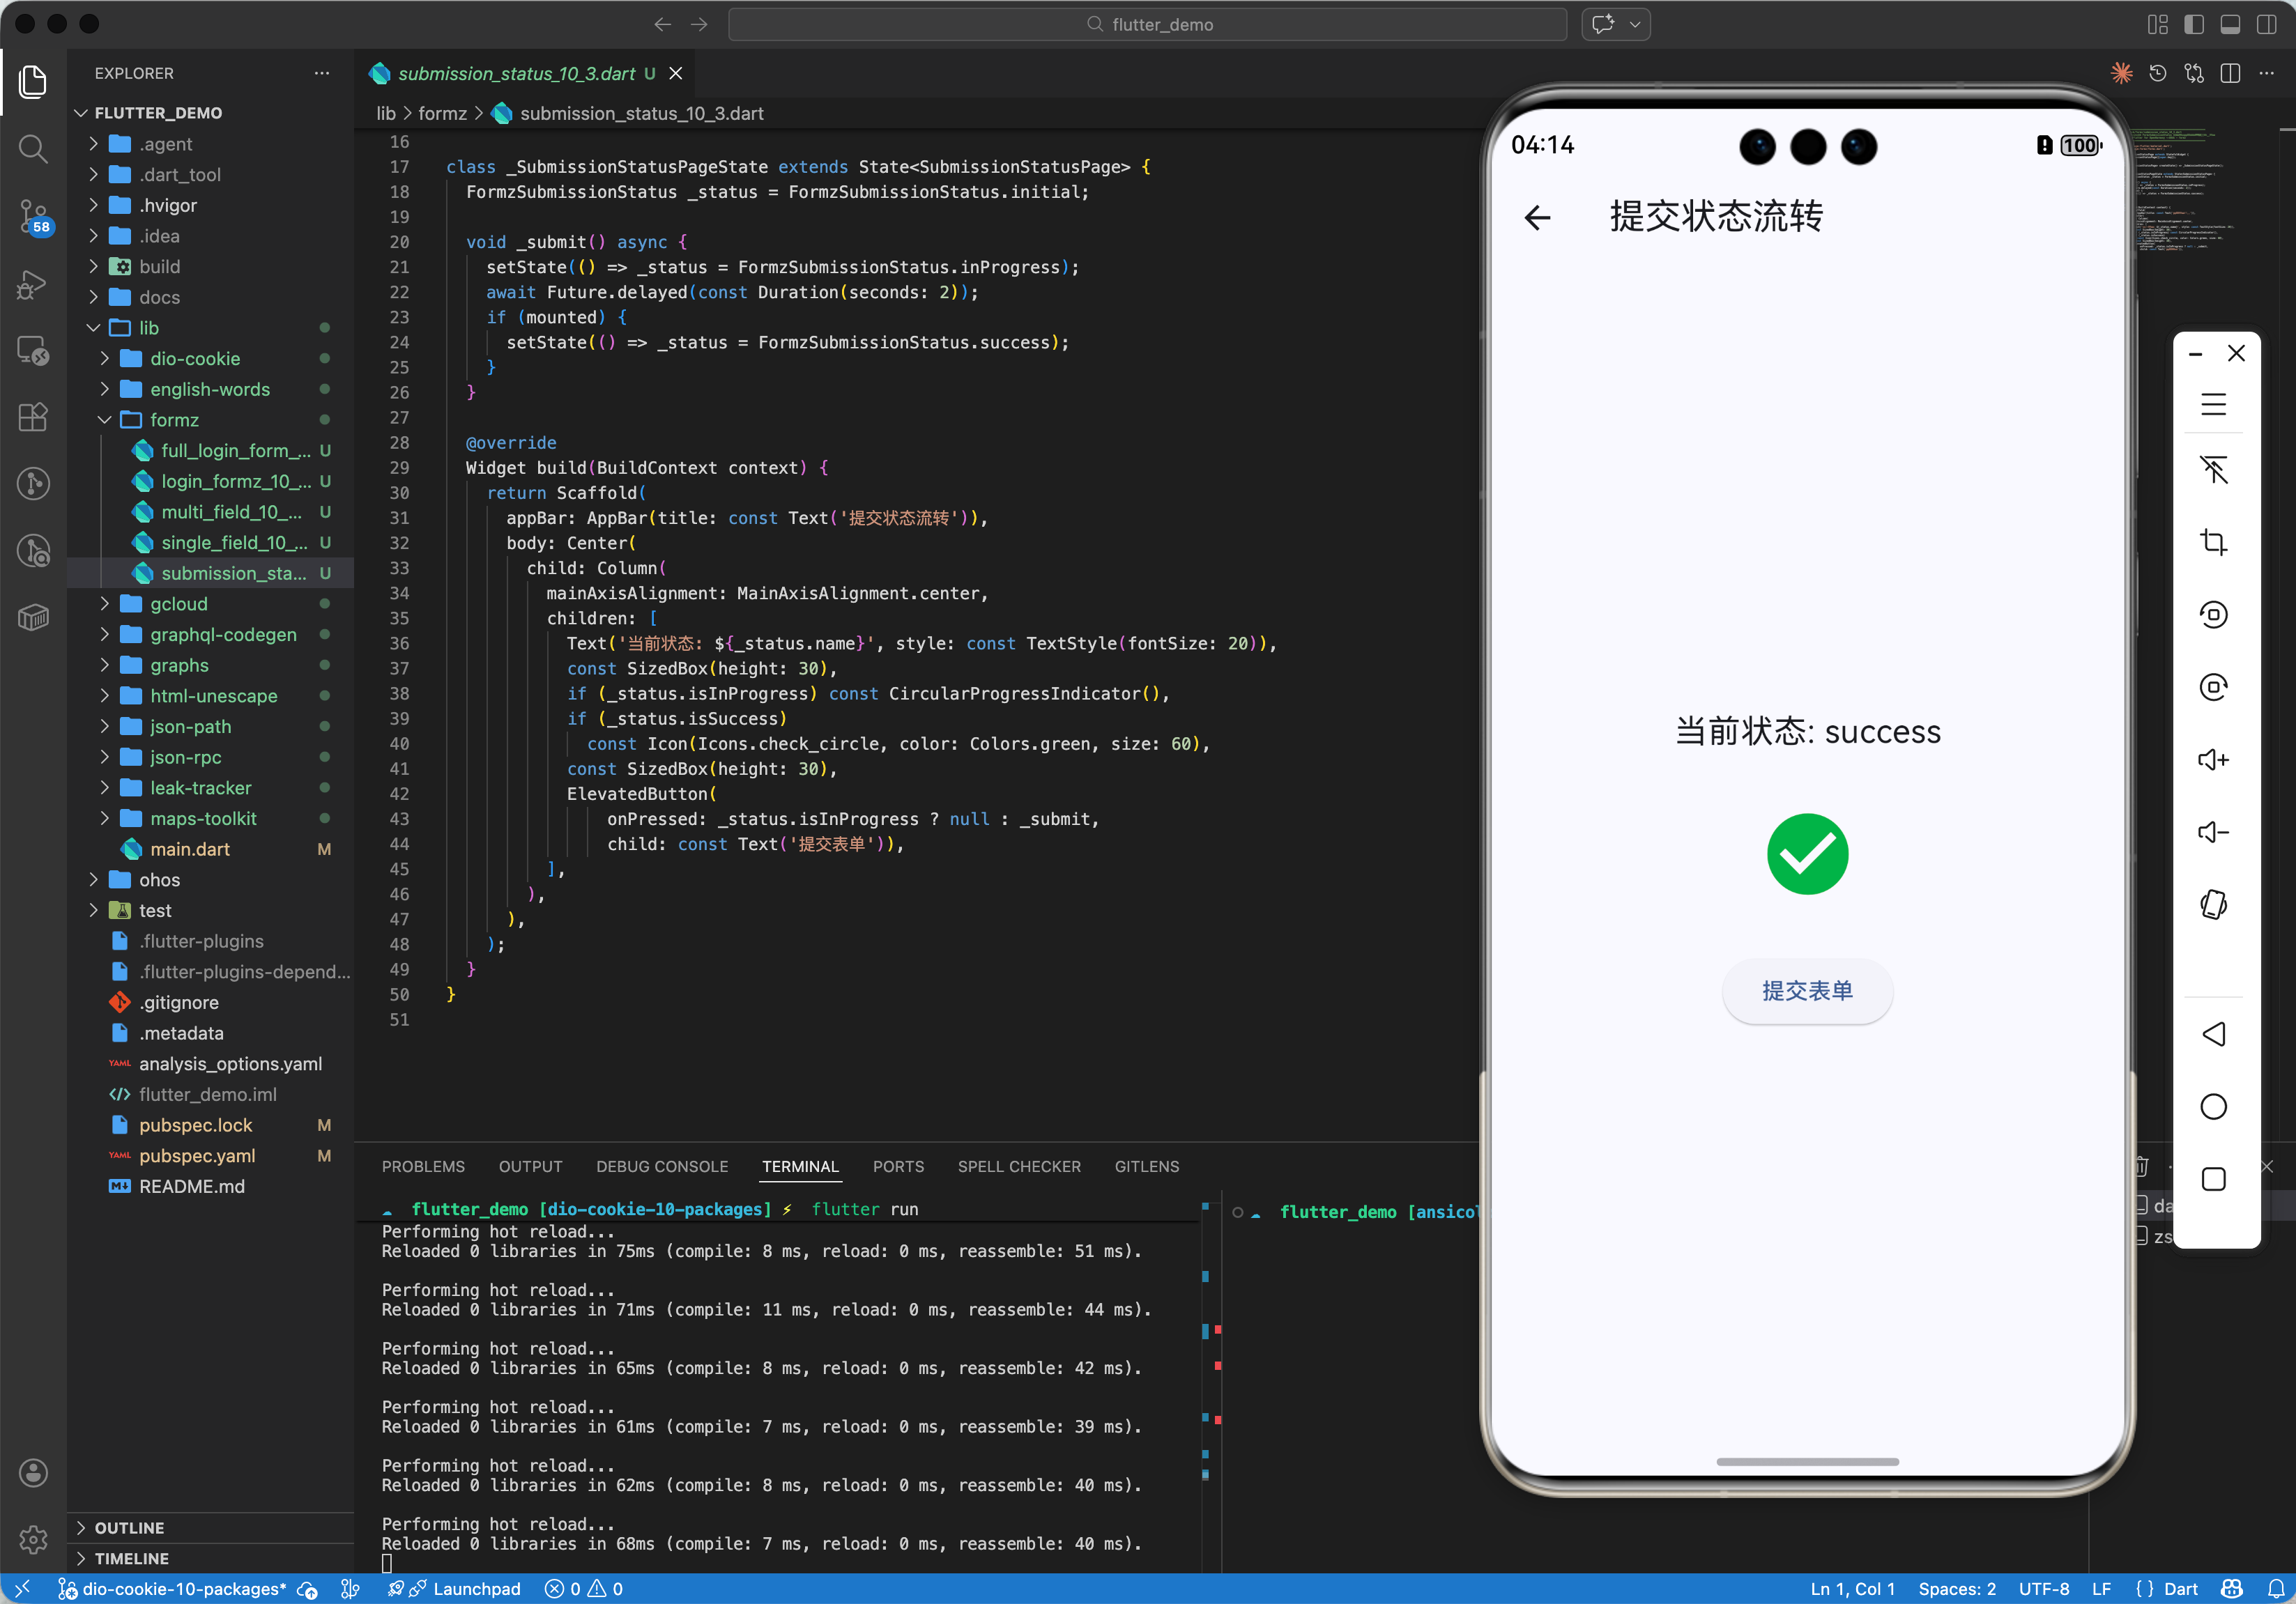This screenshot has height=1604, width=2296.
Task: Click the Launchpad status bar item
Action: [x=476, y=1589]
